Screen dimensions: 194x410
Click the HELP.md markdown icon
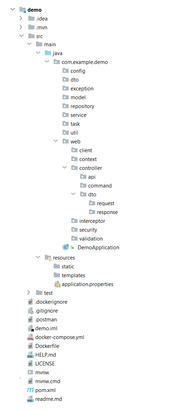(x=30, y=355)
